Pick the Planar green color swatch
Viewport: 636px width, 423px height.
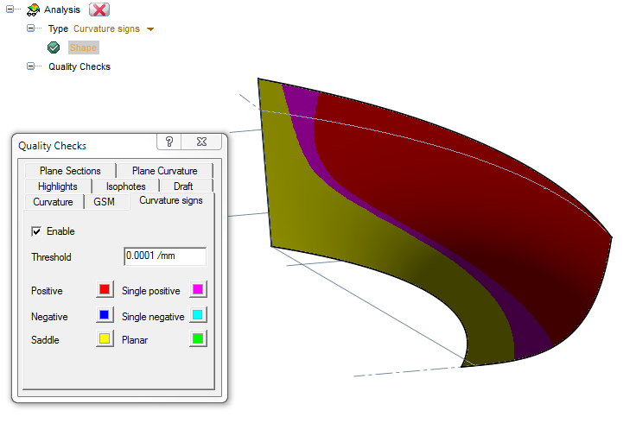click(x=198, y=339)
